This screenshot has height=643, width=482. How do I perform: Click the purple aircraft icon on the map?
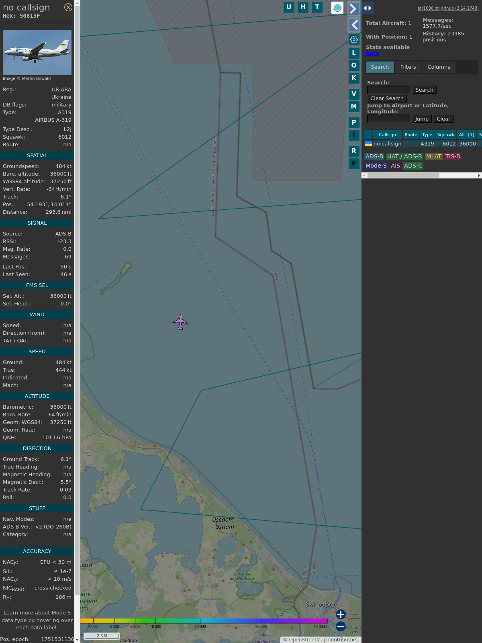click(x=180, y=322)
